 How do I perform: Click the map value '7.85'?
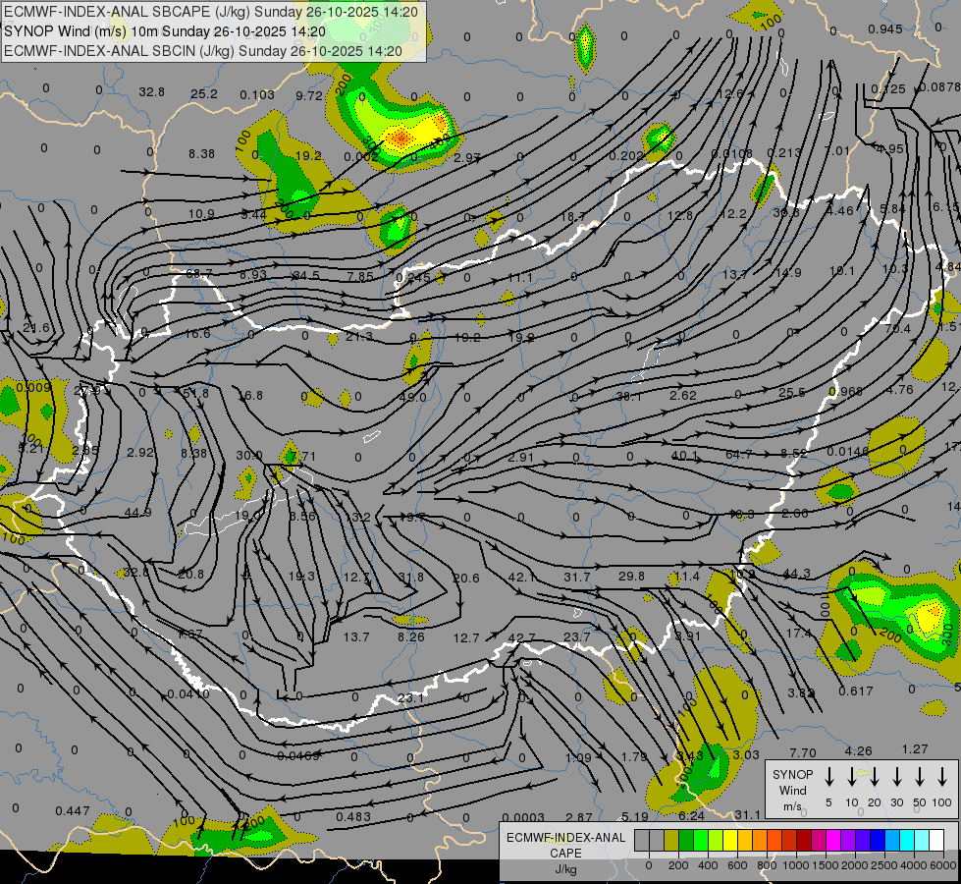[x=360, y=277]
